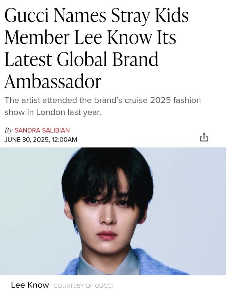The height and width of the screenshot is (298, 226).
Task: Click the word 'Member' in the headline
Action: (x=37, y=38)
